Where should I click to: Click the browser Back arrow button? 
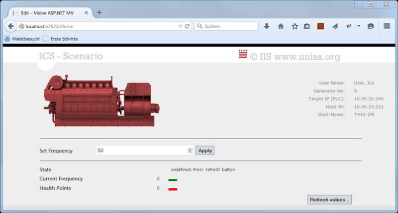point(11,26)
